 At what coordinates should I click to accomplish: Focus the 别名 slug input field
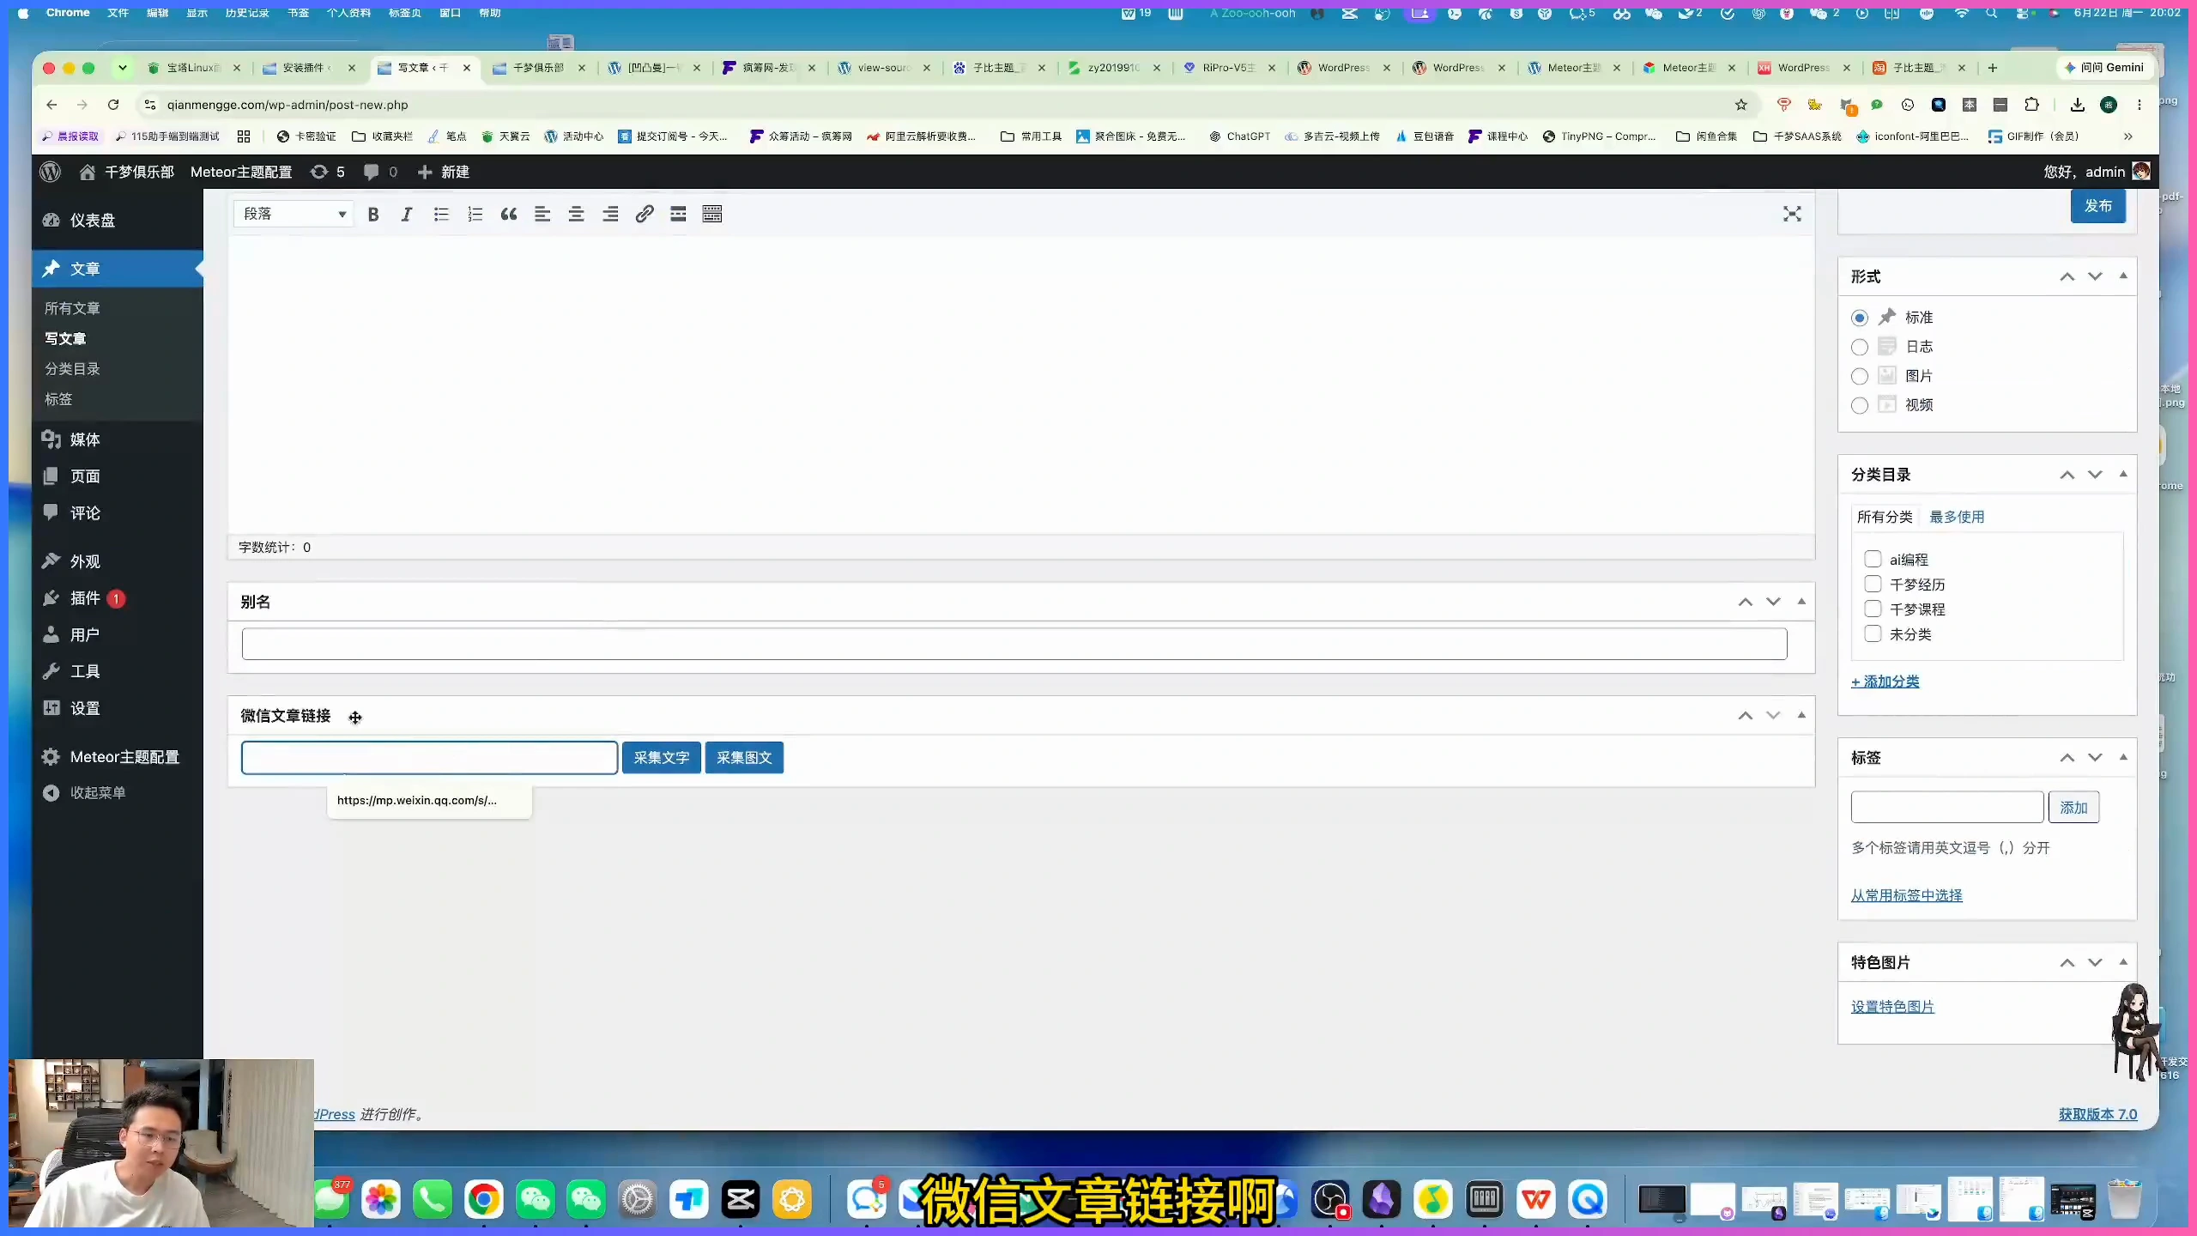click(x=1014, y=645)
